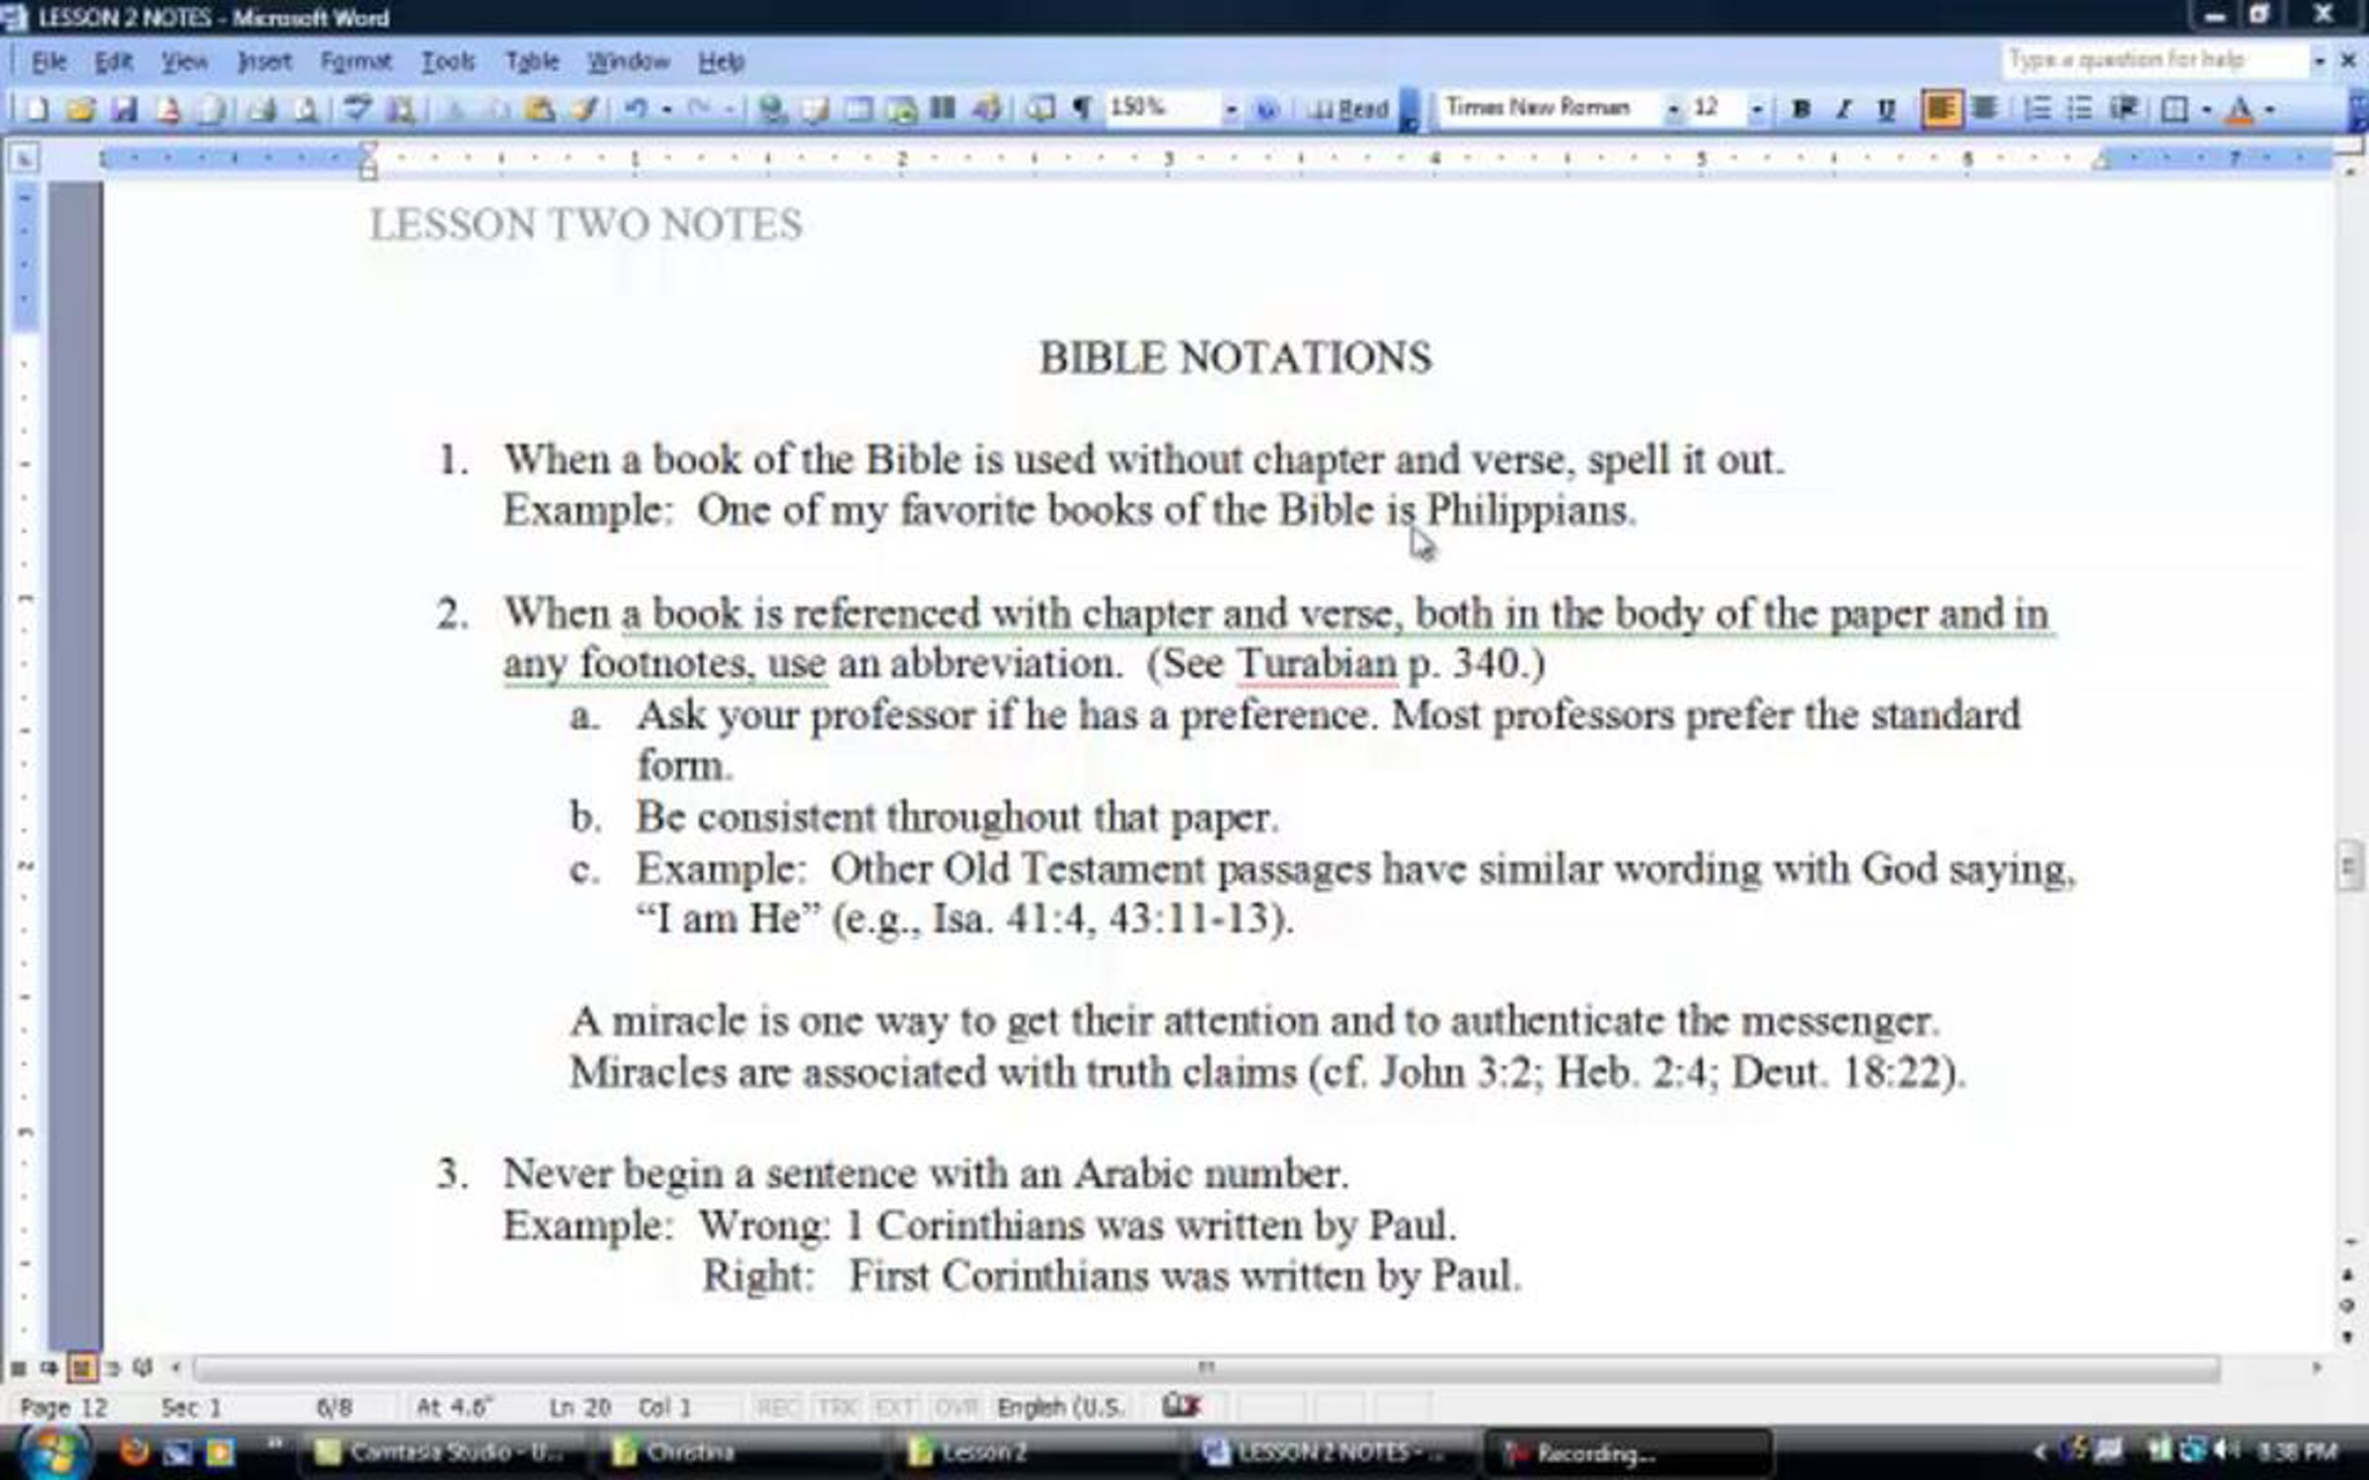
Task: Click the Undo arrow icon
Action: [635, 109]
